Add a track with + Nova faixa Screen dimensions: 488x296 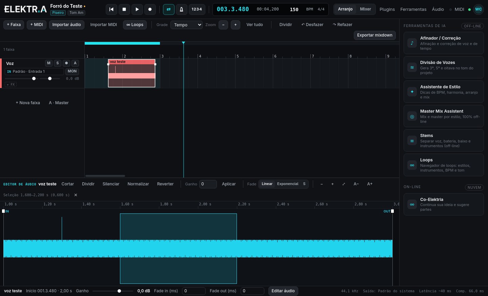(28, 103)
